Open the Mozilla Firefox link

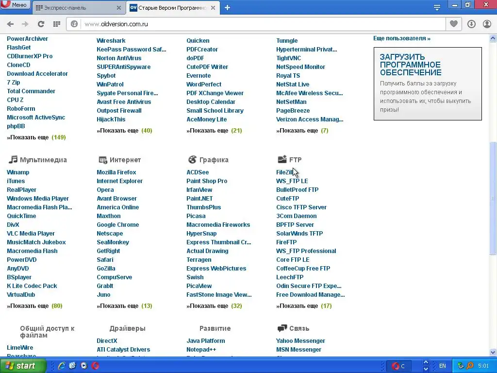[x=116, y=172]
